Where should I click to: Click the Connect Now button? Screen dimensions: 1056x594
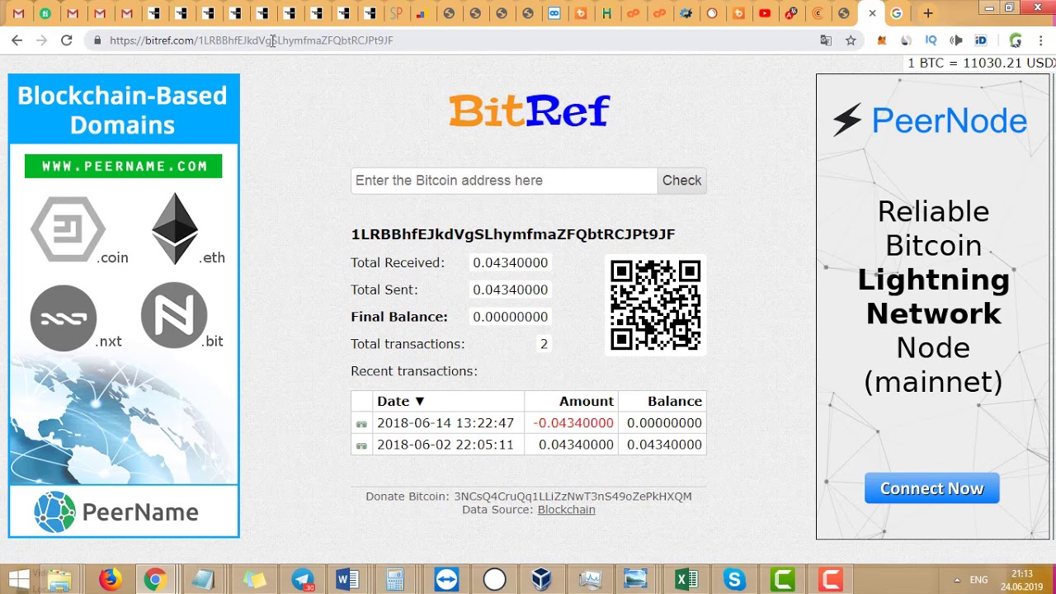(932, 488)
